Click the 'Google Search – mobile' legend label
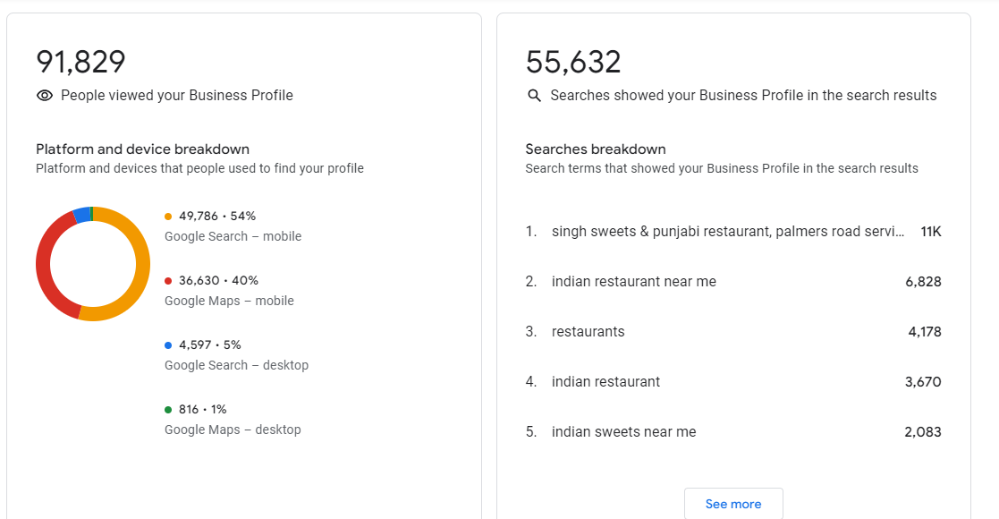 pos(233,237)
